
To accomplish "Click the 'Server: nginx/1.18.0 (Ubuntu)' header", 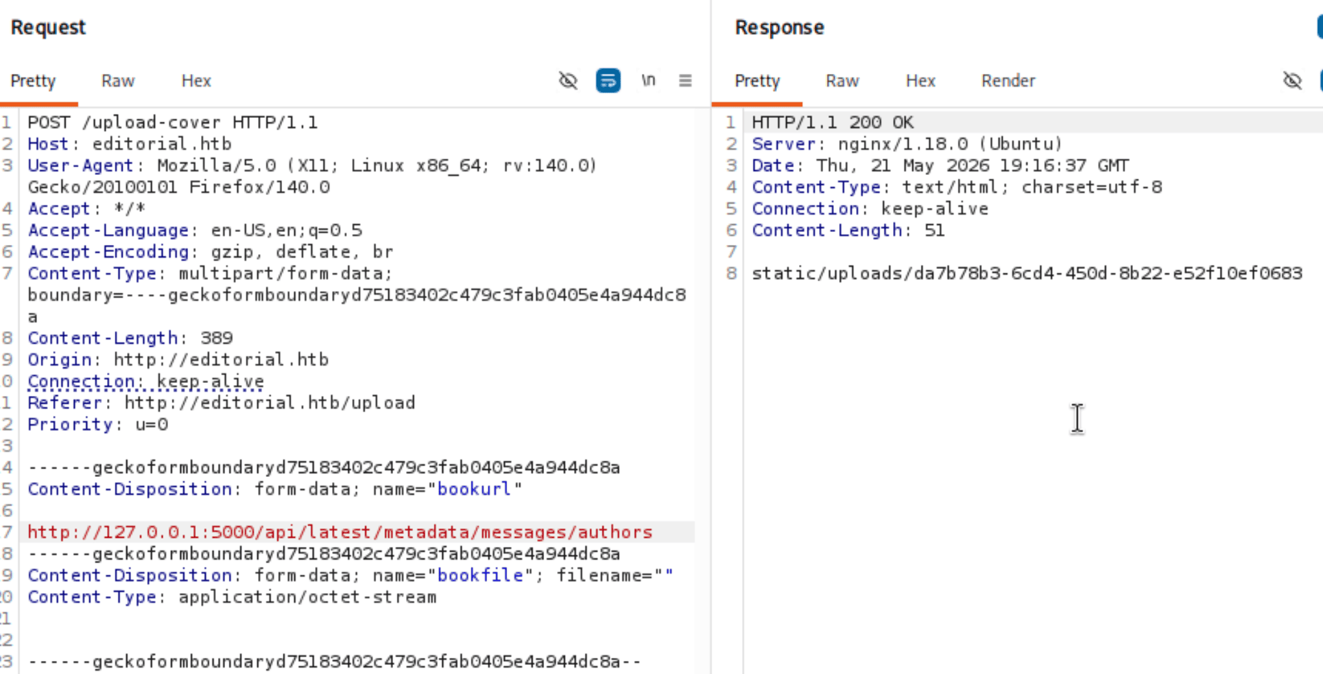I will (907, 144).
